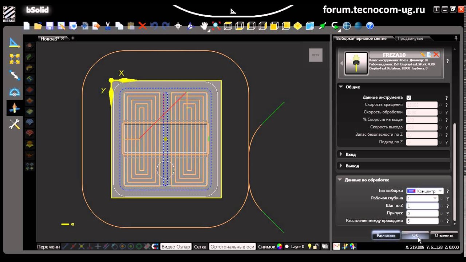
Task: Toggle the Сетка grid option
Action: tap(200, 246)
